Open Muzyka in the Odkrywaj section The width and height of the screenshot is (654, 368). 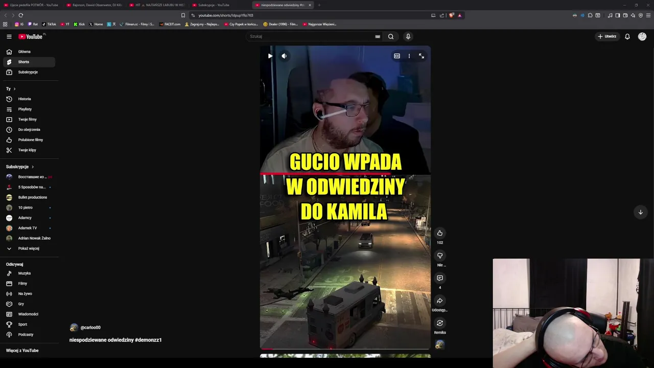(29, 273)
